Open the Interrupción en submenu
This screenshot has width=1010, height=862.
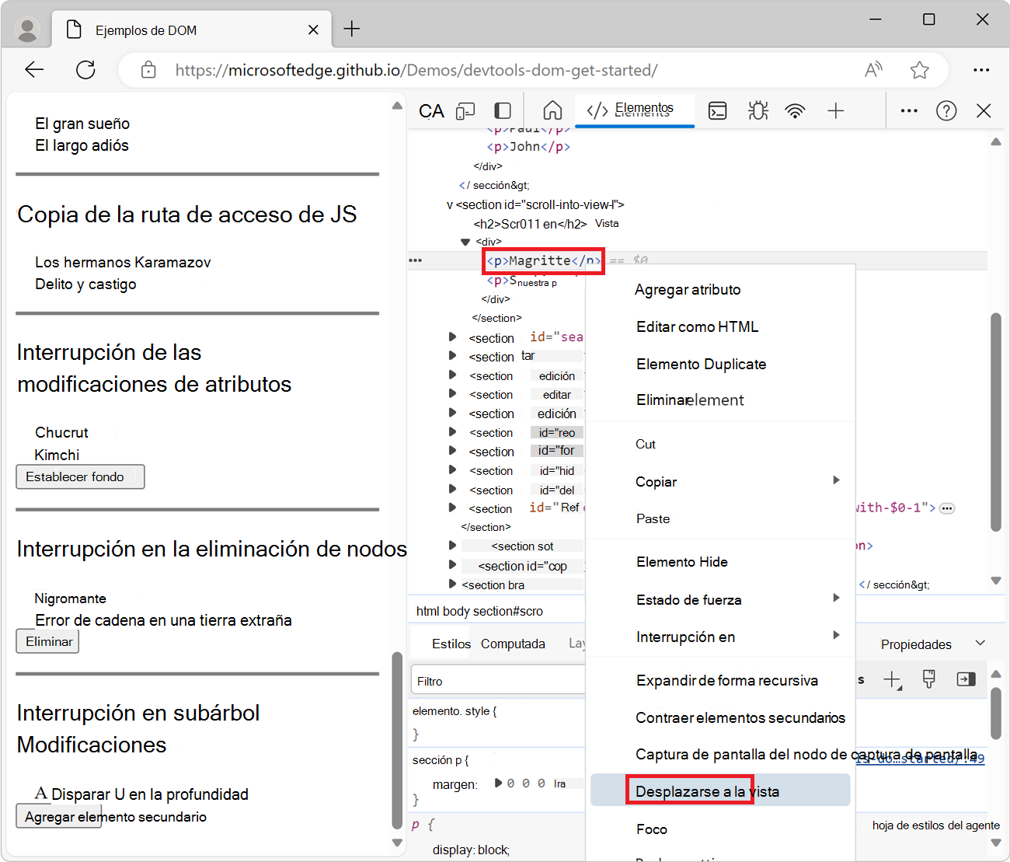click(720, 637)
